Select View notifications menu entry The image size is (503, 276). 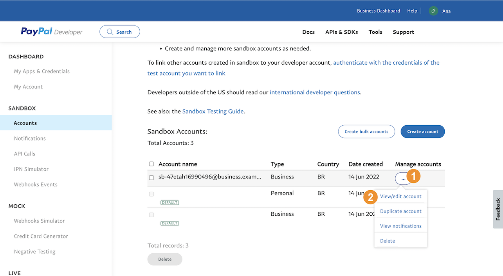coord(400,226)
